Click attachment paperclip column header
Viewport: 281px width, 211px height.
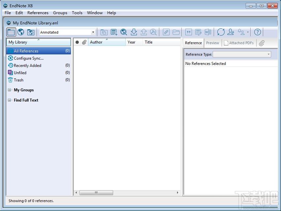(x=84, y=42)
